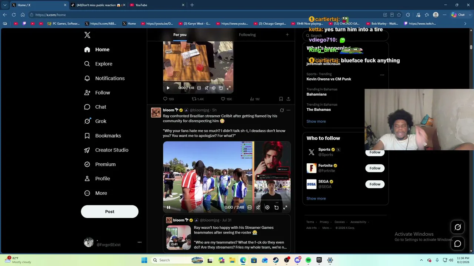This screenshot has width=474, height=266.
Task: Click the Post button
Action: point(110,212)
